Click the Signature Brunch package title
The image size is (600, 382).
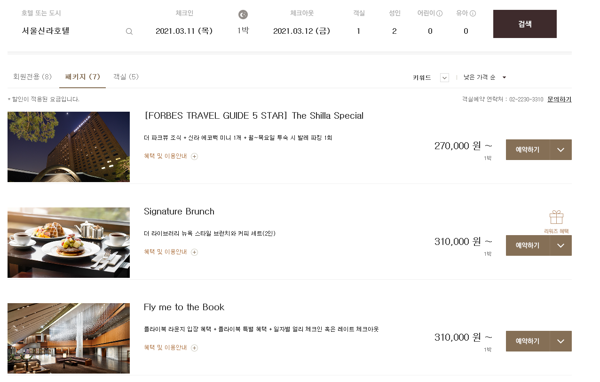click(x=179, y=212)
